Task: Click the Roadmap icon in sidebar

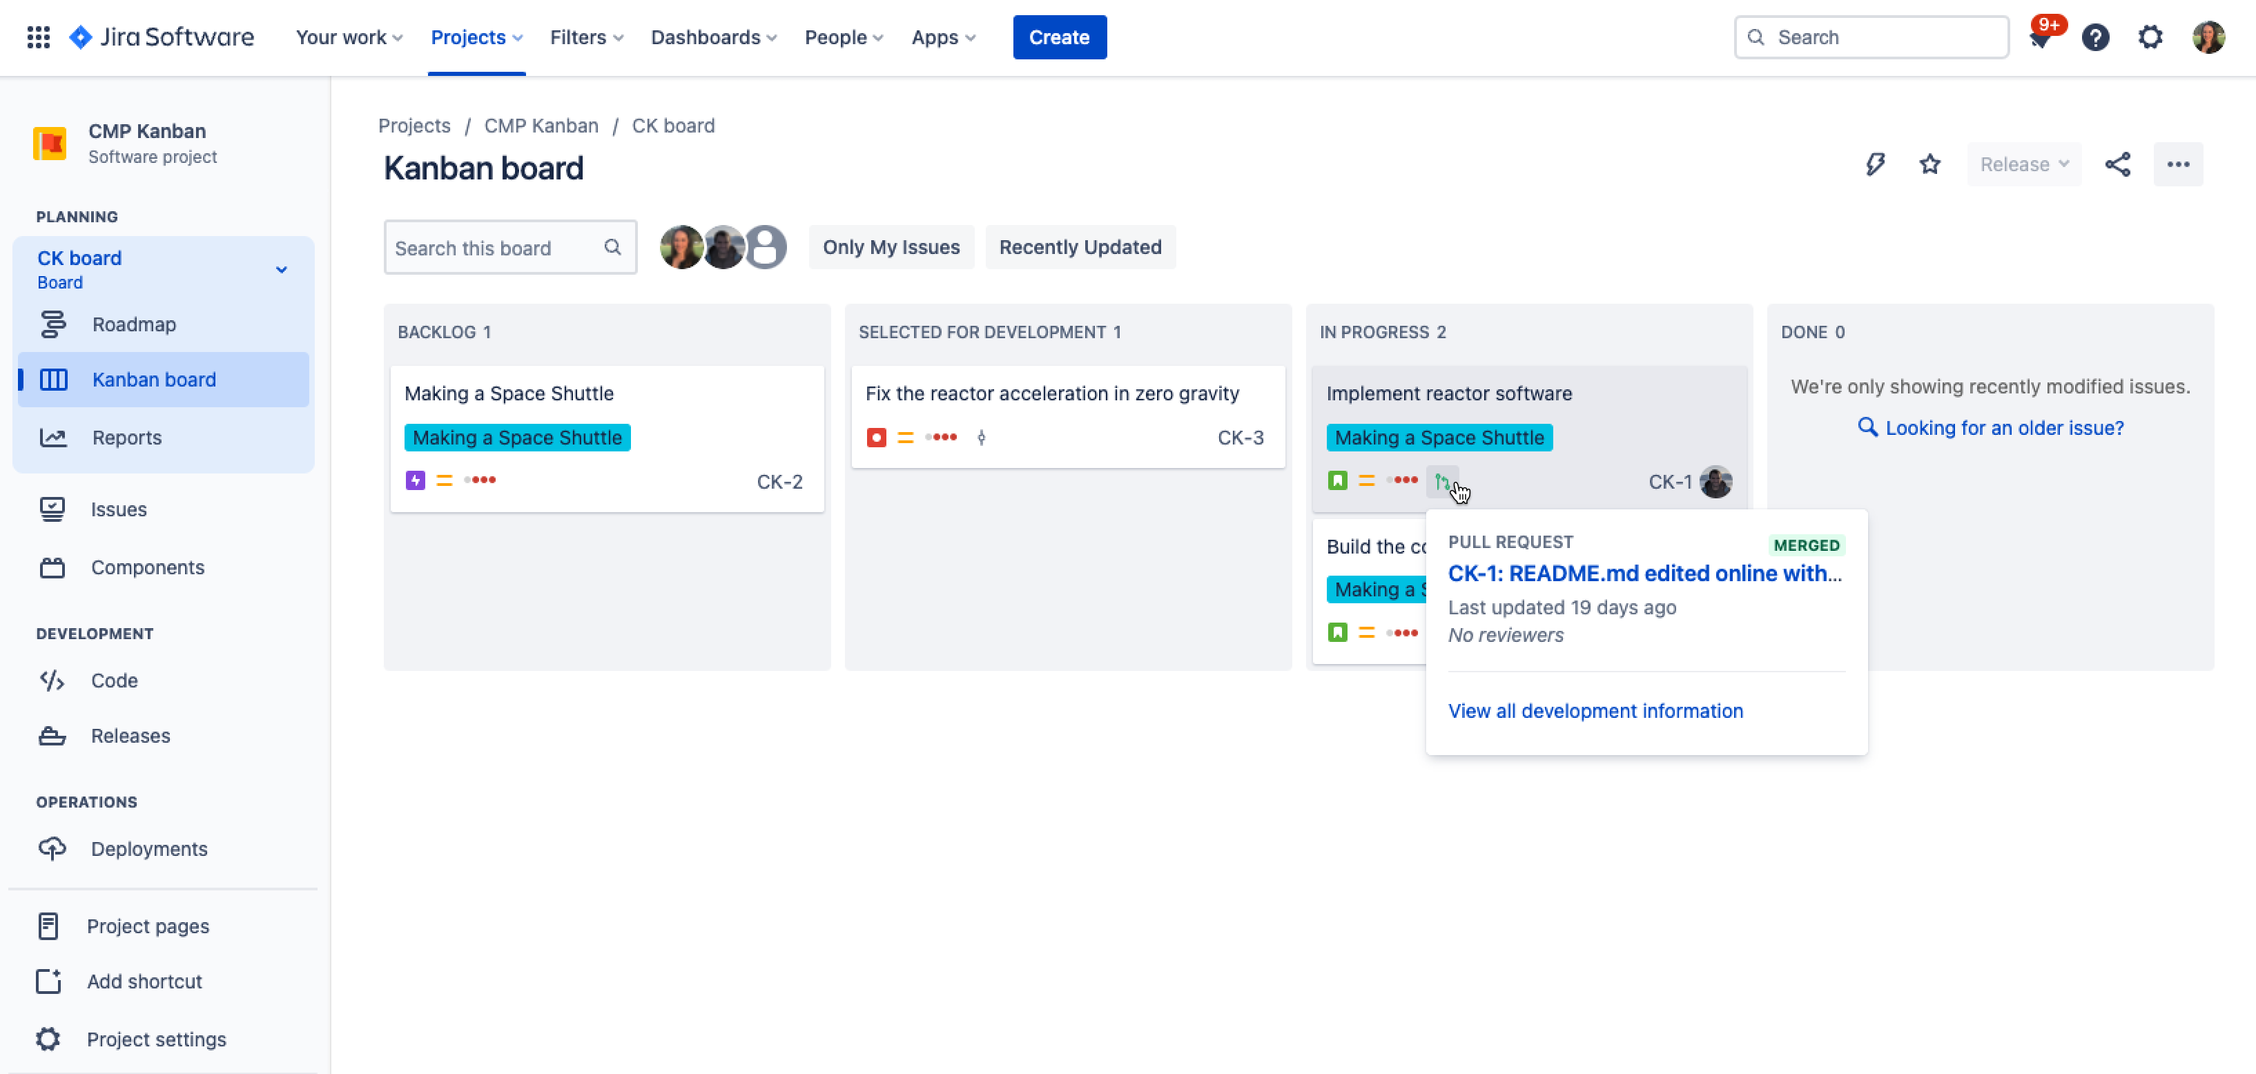Action: [50, 324]
